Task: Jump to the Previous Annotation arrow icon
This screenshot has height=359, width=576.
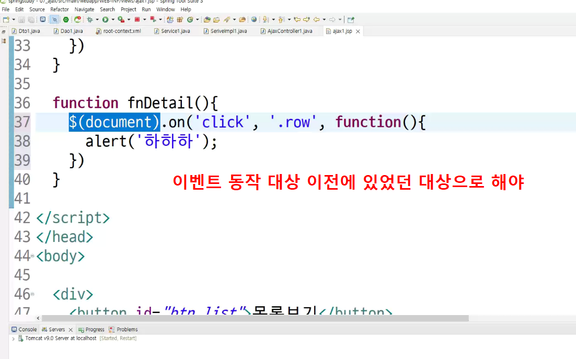Action: (x=282, y=19)
